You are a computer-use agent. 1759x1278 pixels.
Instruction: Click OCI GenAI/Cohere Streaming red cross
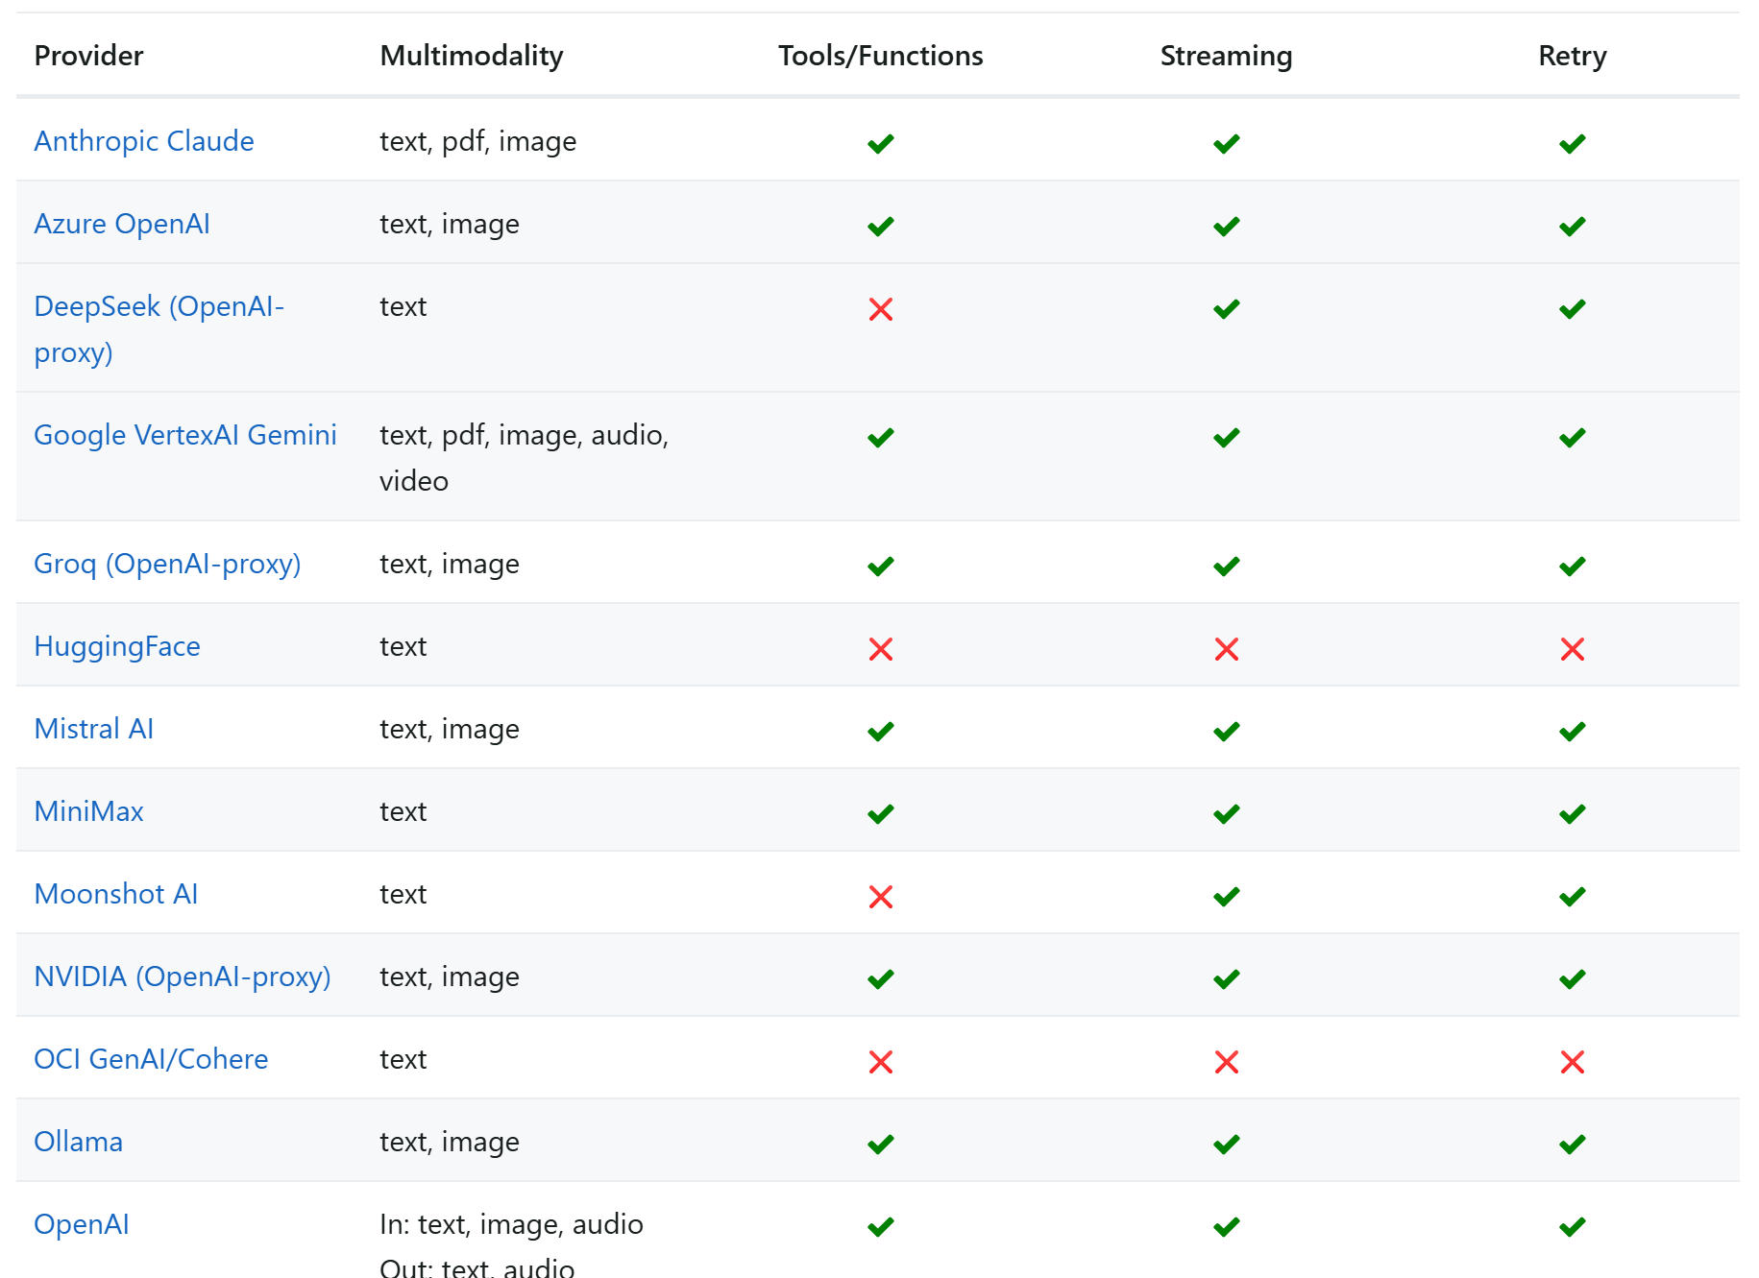(1227, 1062)
